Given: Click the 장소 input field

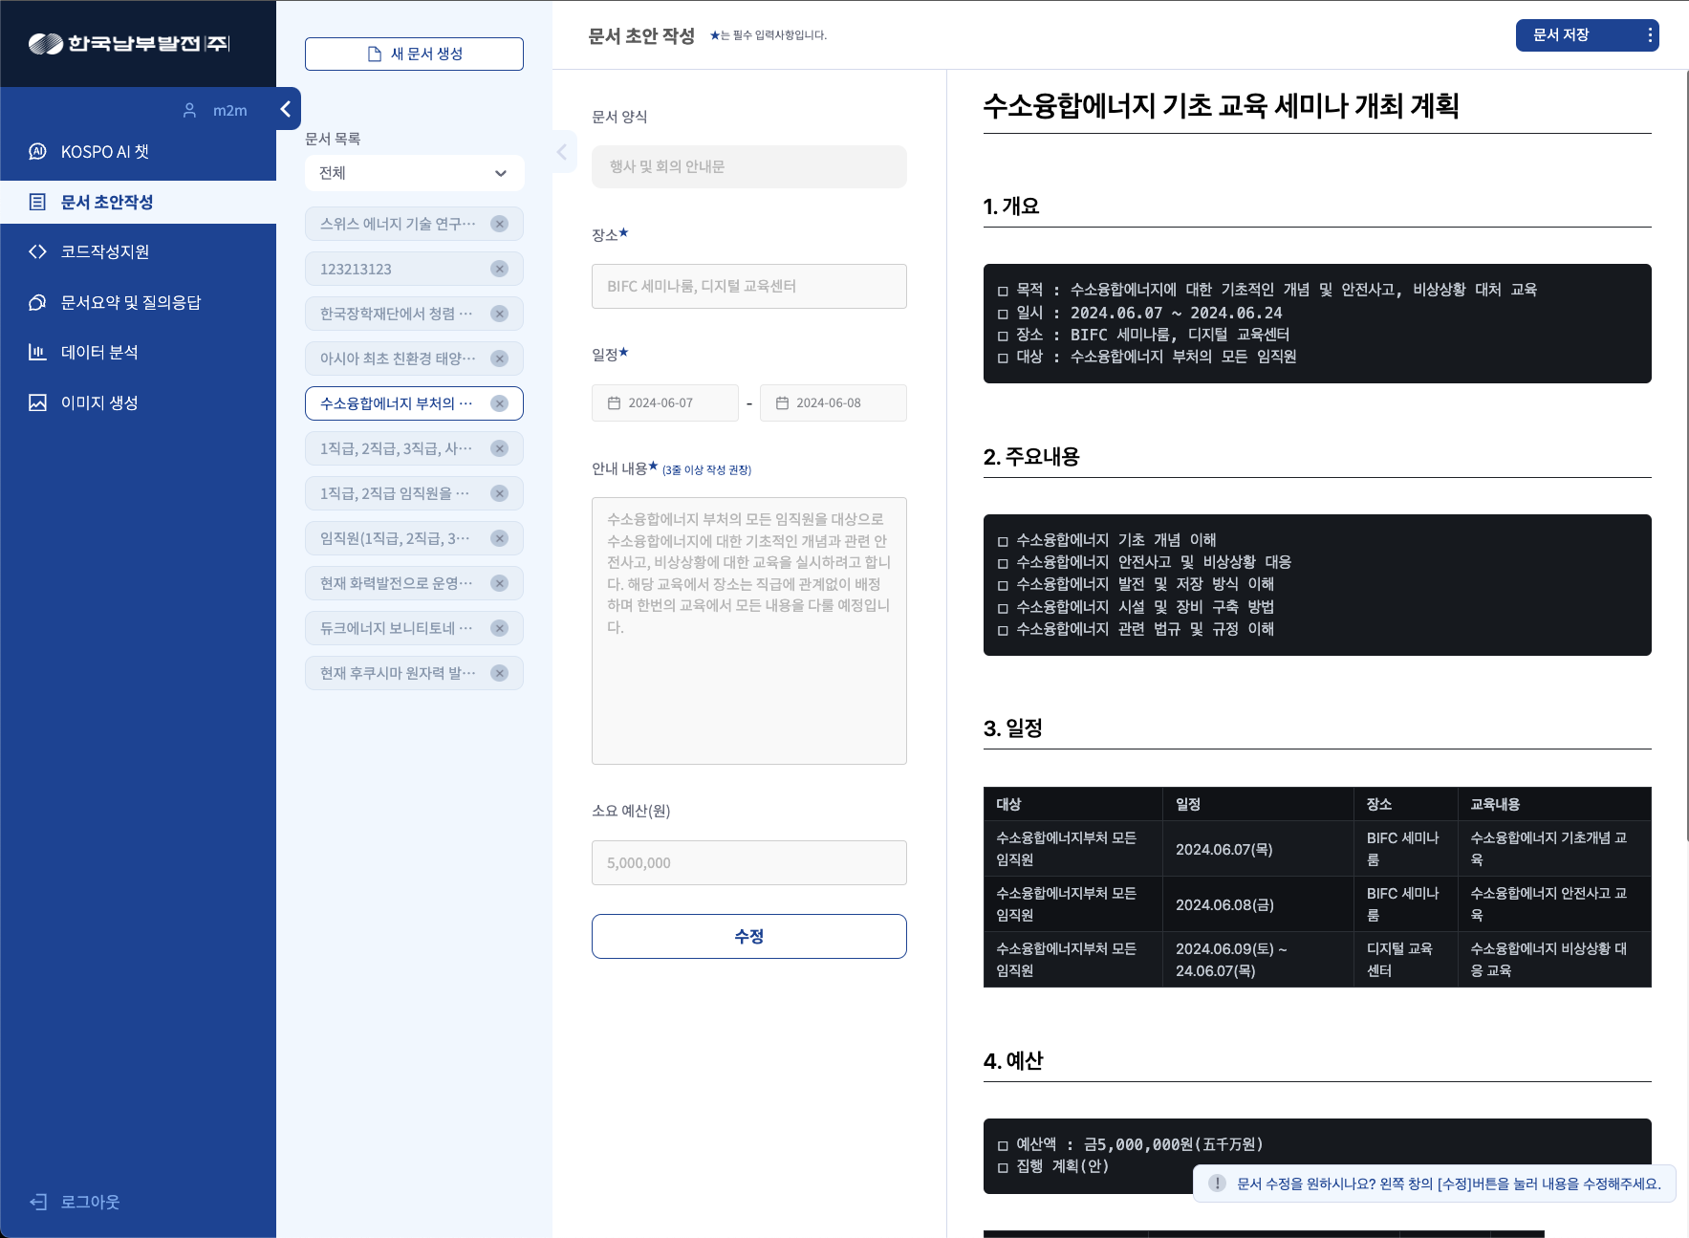Looking at the screenshot, I should tap(748, 286).
